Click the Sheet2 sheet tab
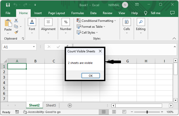Image resolution: width=179 pixels, height=116 pixels. click(34, 105)
